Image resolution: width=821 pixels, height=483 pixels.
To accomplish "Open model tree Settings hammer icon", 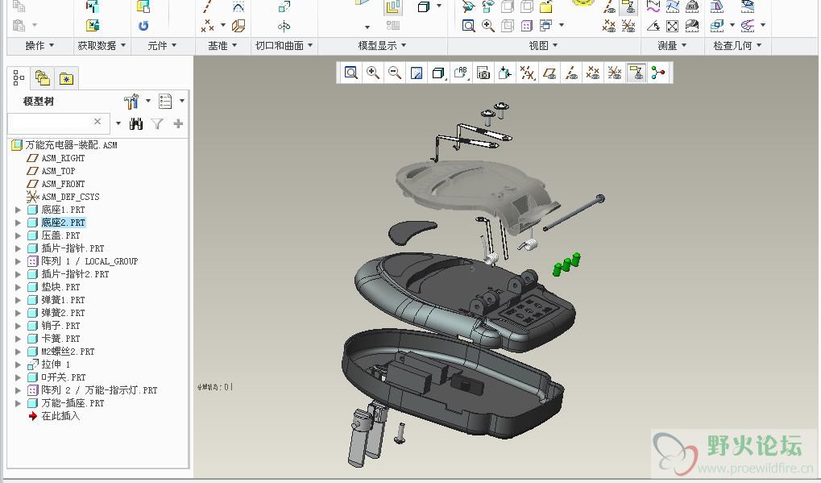I will coord(131,101).
